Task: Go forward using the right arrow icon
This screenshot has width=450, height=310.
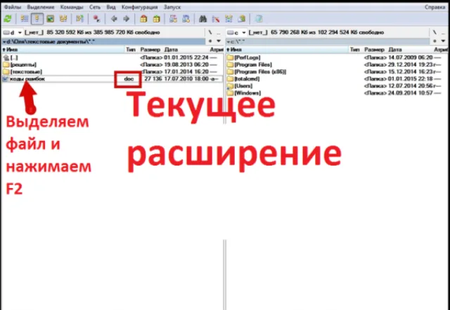Action: point(127,19)
